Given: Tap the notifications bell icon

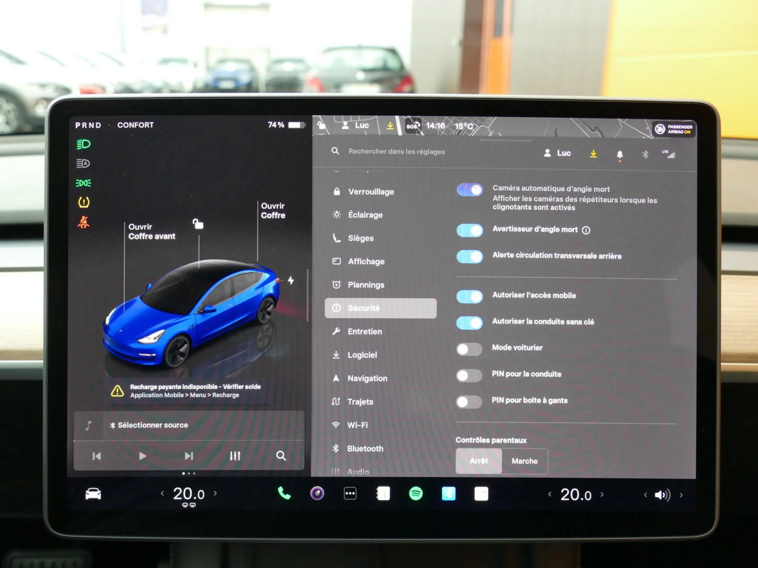Looking at the screenshot, I should pos(619,154).
